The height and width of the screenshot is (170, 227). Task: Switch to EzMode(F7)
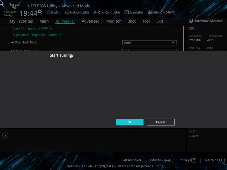click(159, 160)
